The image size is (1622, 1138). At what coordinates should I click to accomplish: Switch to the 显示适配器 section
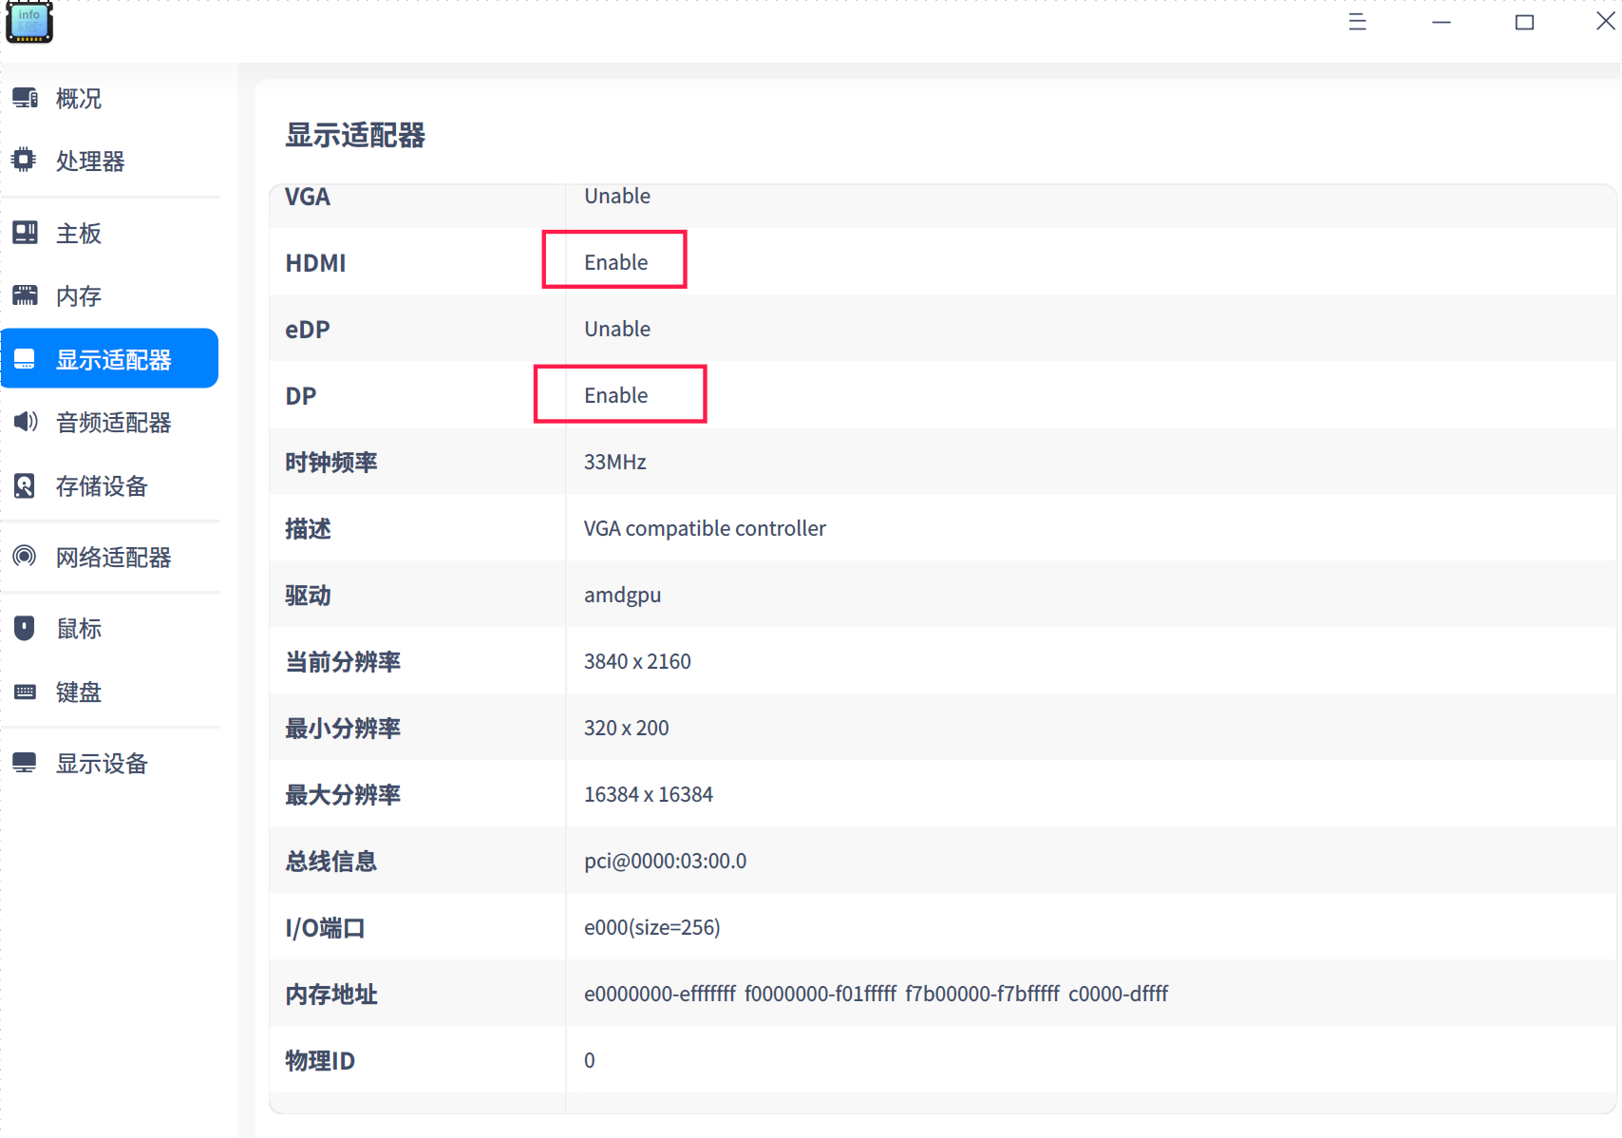[112, 358]
